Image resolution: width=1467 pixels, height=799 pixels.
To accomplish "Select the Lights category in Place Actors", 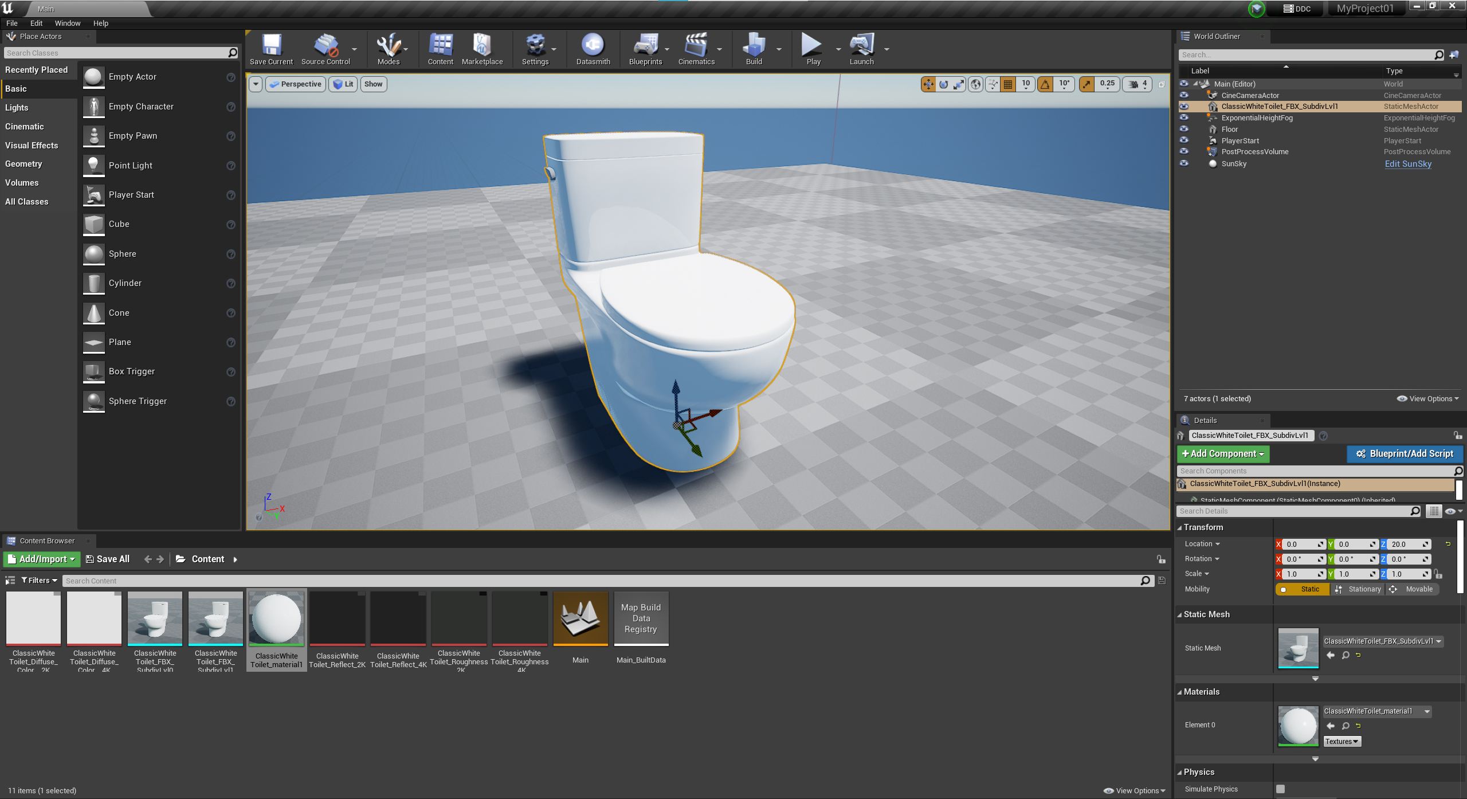I will point(17,108).
